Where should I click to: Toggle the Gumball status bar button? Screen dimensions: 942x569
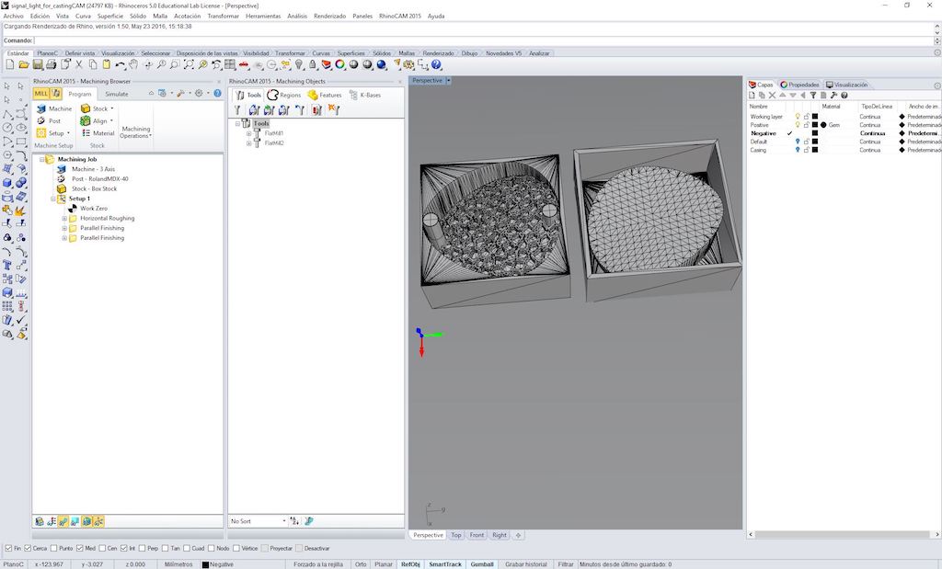coord(482,564)
